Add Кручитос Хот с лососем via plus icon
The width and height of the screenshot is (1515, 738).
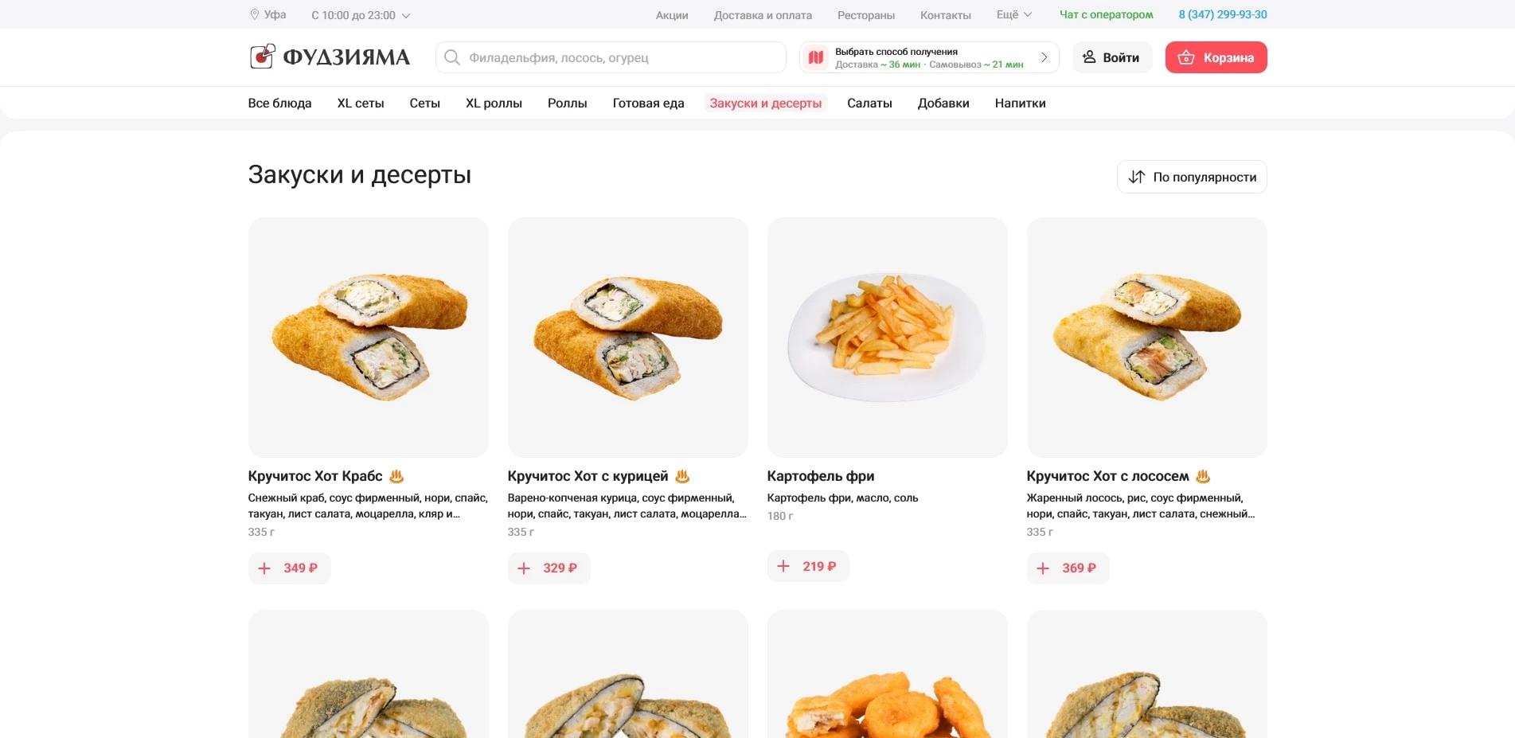click(1043, 568)
